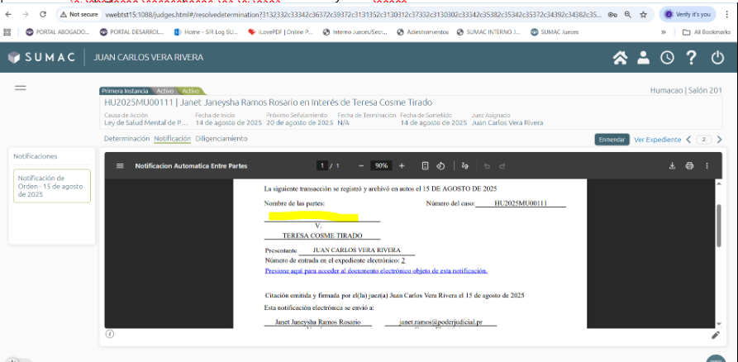Open the help question mark icon
The image size is (738, 362).
point(692,58)
